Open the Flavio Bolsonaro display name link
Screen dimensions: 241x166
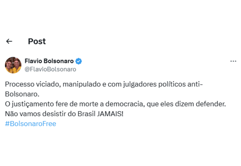coord(49,61)
